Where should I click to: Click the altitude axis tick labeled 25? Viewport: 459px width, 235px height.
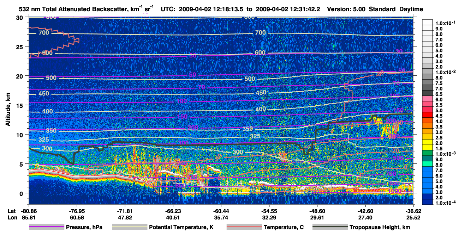click(x=20, y=47)
